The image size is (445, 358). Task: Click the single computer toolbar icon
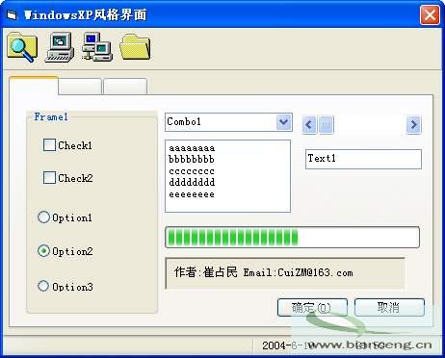60,47
